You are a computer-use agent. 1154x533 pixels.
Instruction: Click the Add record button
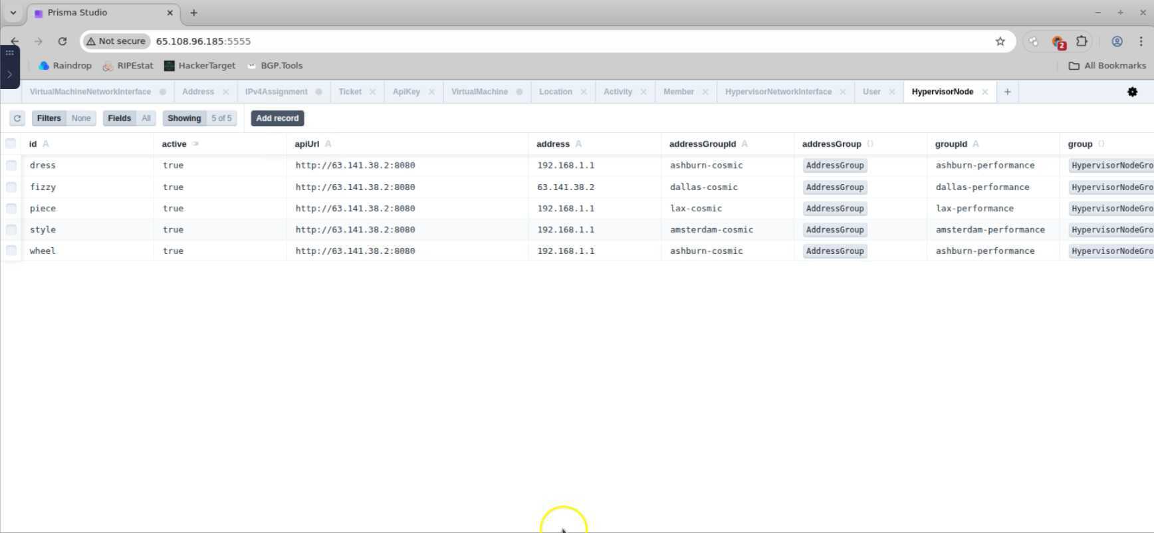(277, 118)
